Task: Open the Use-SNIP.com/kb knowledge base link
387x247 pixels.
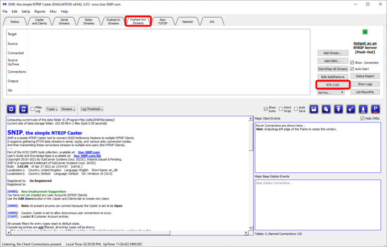Action: click(87, 156)
